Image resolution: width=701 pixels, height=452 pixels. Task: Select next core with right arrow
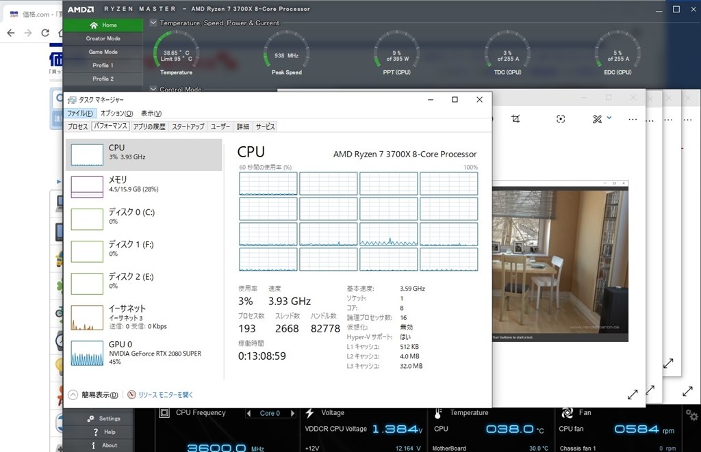tap(292, 413)
